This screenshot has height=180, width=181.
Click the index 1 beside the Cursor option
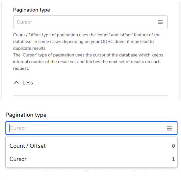(x=173, y=159)
